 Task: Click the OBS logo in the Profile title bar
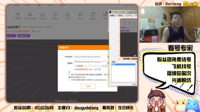(110, 12)
